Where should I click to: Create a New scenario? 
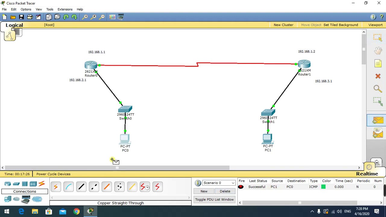click(204, 191)
